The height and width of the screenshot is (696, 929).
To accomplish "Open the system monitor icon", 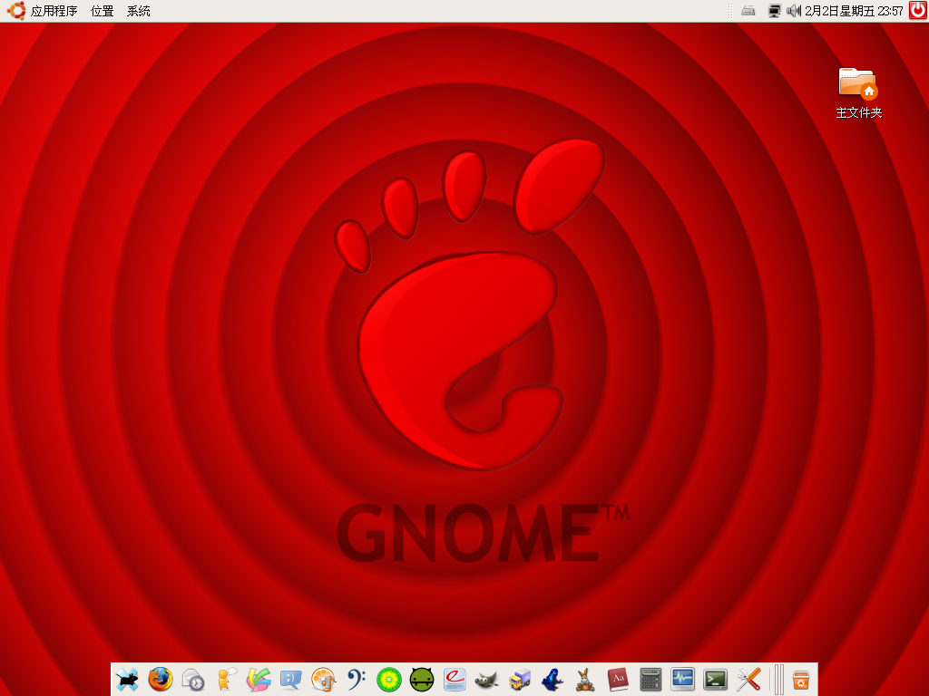I will [x=682, y=680].
